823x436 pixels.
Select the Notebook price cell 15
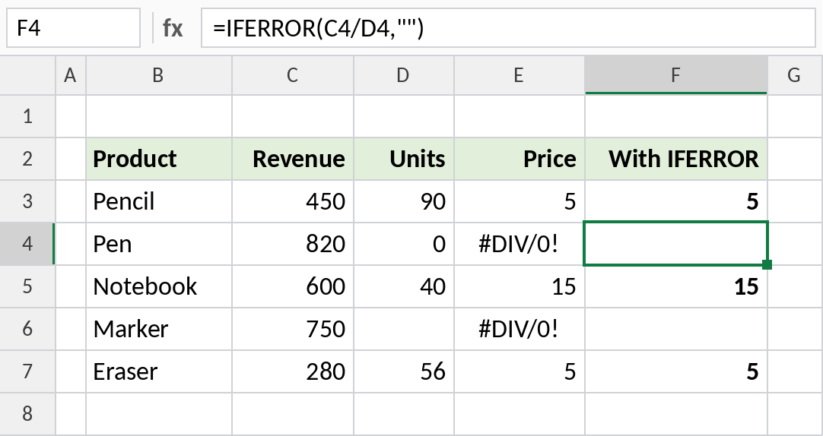(519, 286)
